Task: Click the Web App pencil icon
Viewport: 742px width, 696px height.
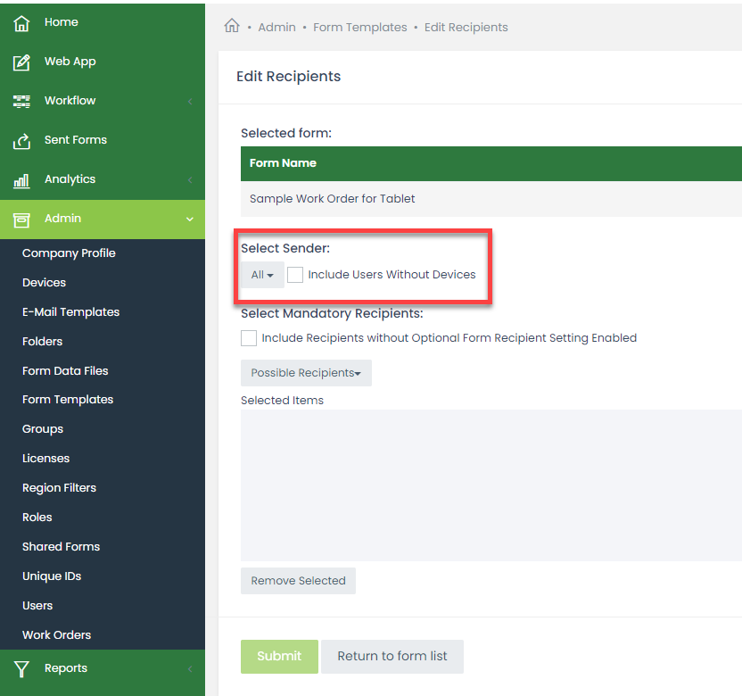Action: pos(21,62)
